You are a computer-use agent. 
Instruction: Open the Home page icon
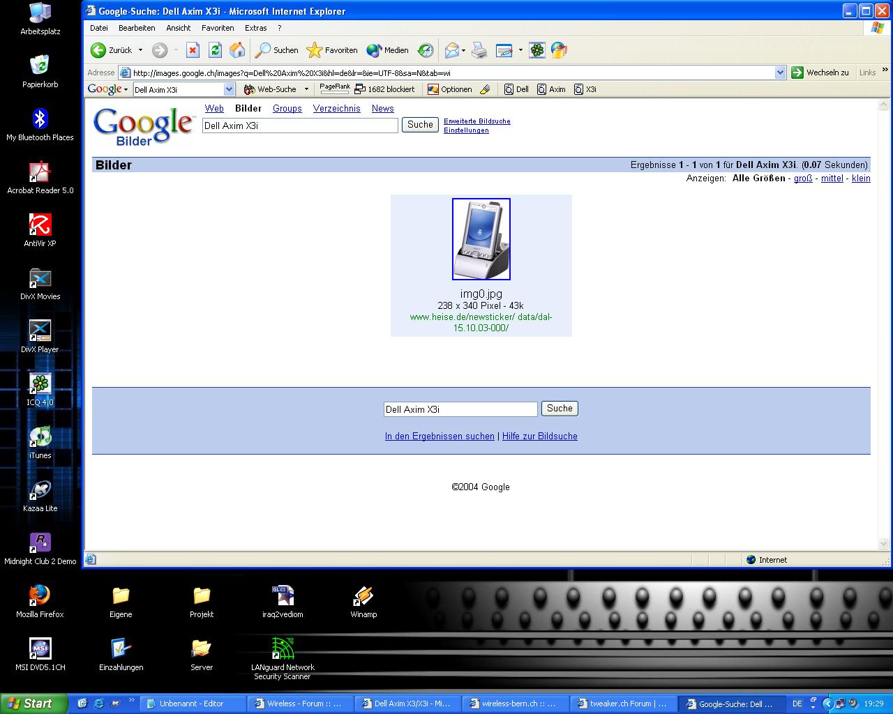(237, 50)
